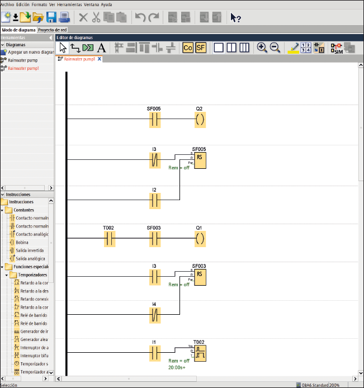Select the Q1 output coil

click(200, 240)
